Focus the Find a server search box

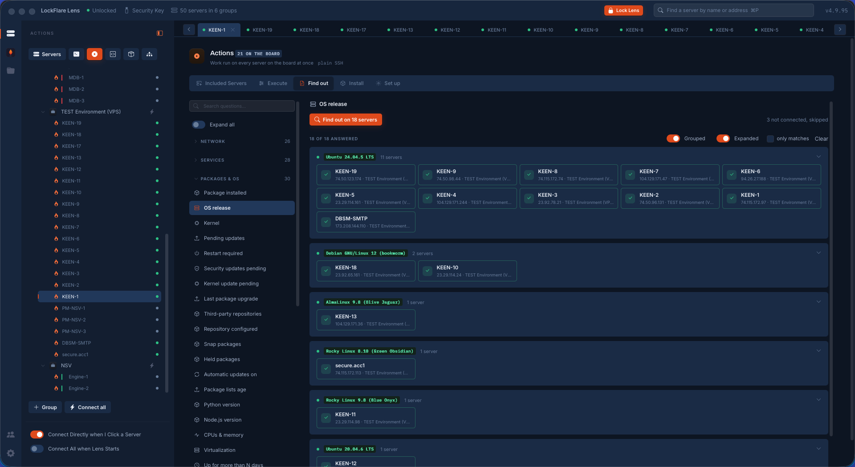click(733, 10)
